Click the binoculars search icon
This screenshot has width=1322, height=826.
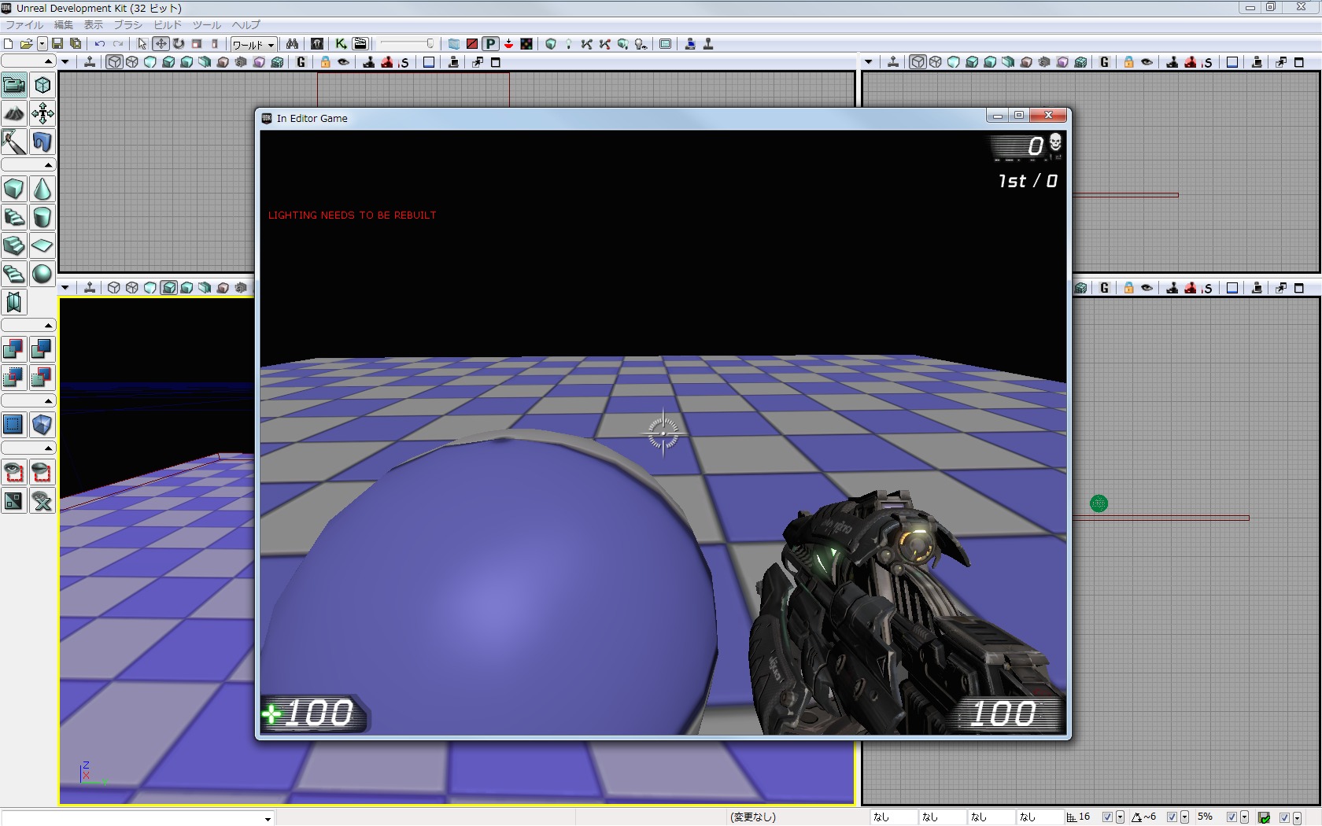click(292, 44)
